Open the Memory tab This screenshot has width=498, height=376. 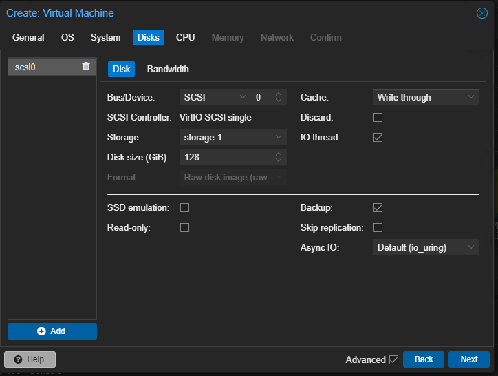point(228,38)
